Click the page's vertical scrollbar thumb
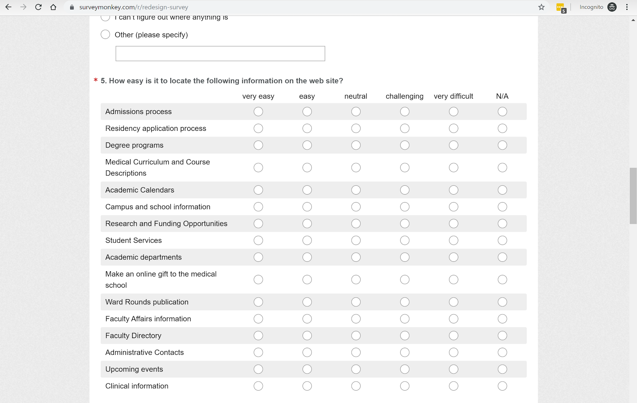637x403 pixels. point(633,196)
